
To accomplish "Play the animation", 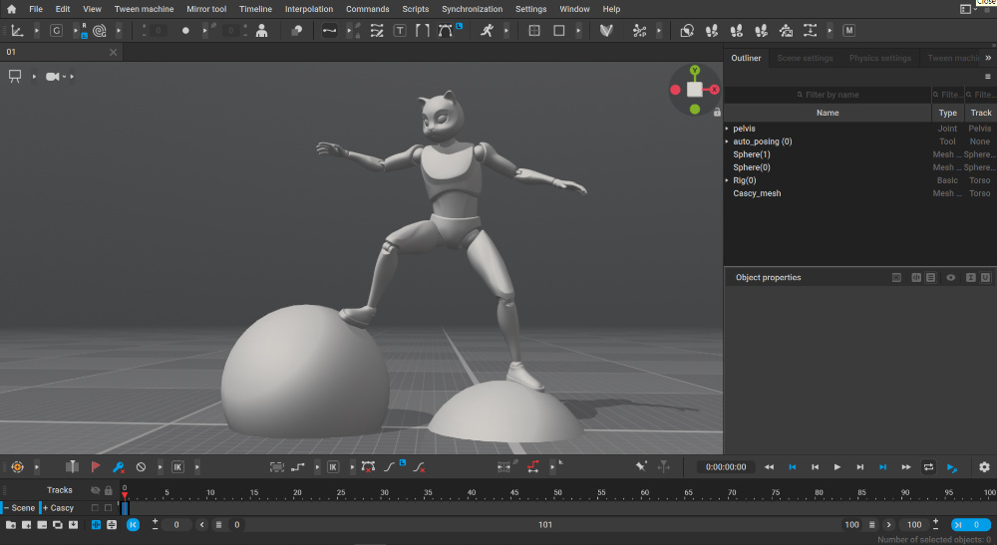I will pyautogui.click(x=837, y=467).
